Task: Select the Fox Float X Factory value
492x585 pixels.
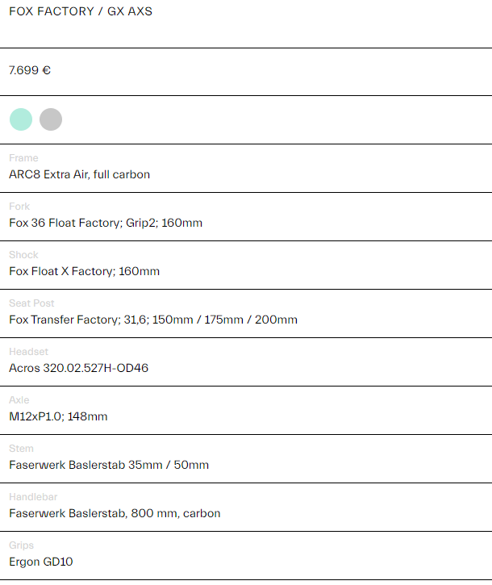Action: (x=84, y=271)
